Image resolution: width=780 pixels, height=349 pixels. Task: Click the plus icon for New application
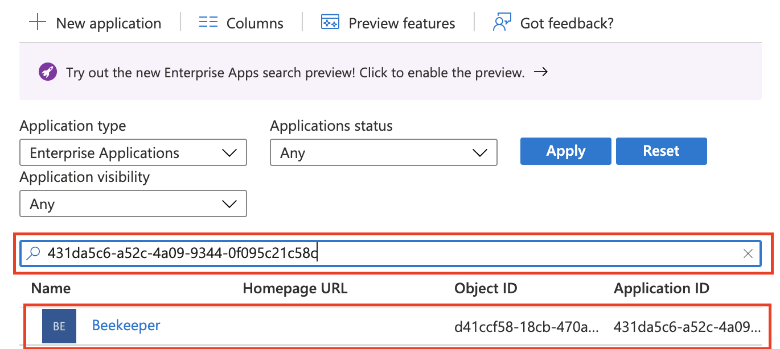click(x=37, y=23)
